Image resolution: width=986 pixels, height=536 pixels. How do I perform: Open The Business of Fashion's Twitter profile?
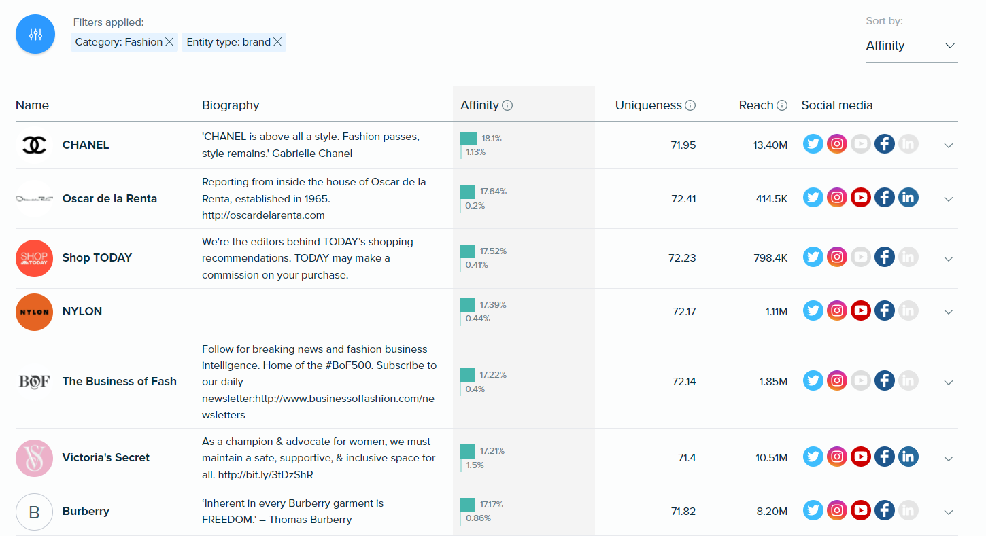813,380
